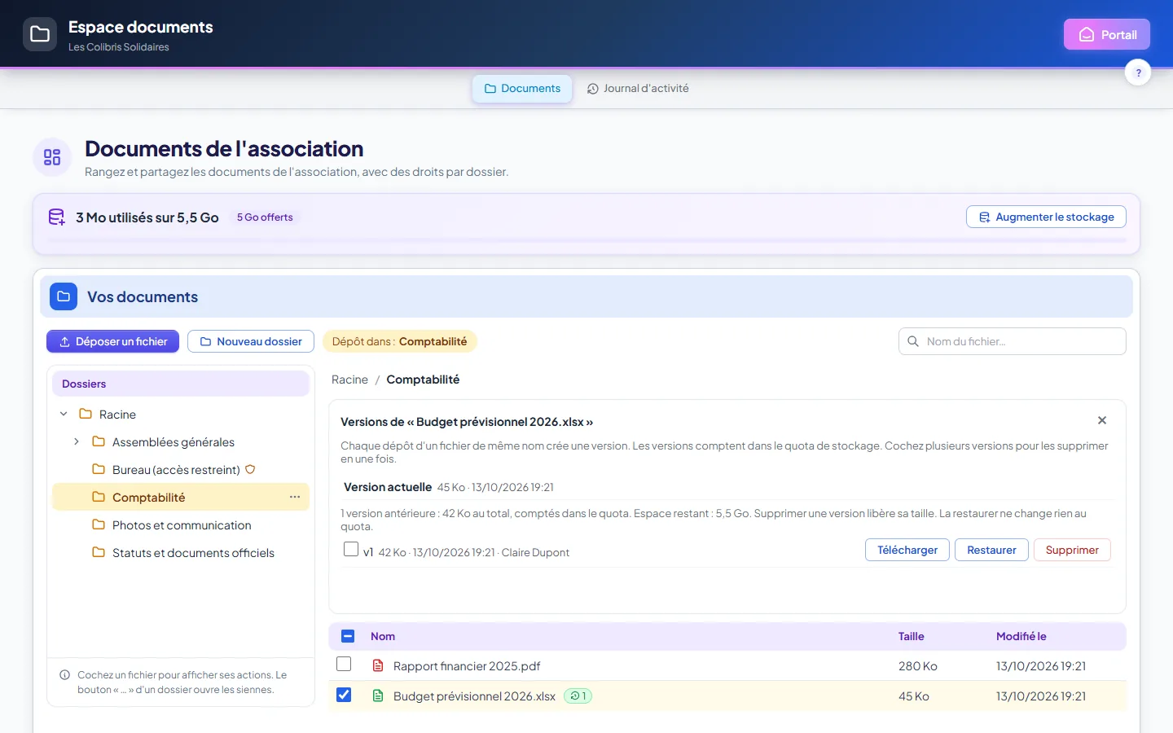Open the help question mark button

[1138, 72]
